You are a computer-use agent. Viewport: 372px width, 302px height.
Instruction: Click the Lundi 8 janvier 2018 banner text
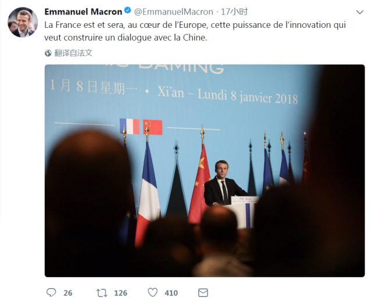248,96
